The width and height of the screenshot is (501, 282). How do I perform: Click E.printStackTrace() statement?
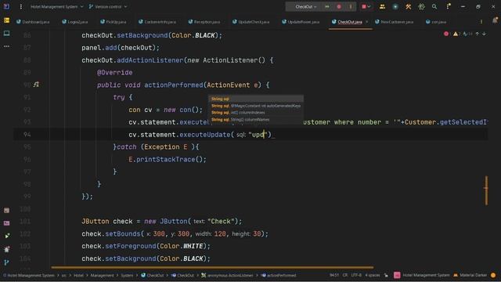tap(168, 159)
